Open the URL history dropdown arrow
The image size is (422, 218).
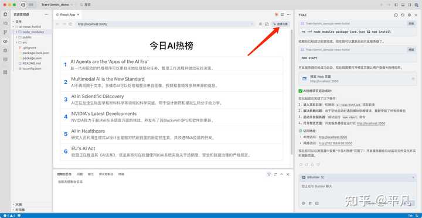[252, 24]
